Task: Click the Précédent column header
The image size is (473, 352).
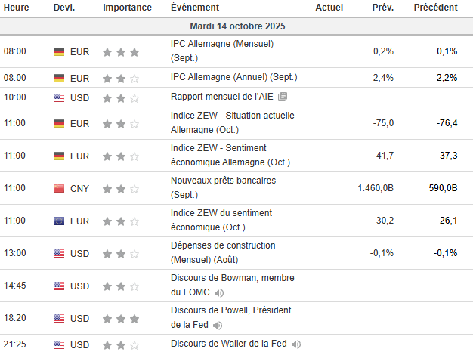Action: pyautogui.click(x=435, y=8)
